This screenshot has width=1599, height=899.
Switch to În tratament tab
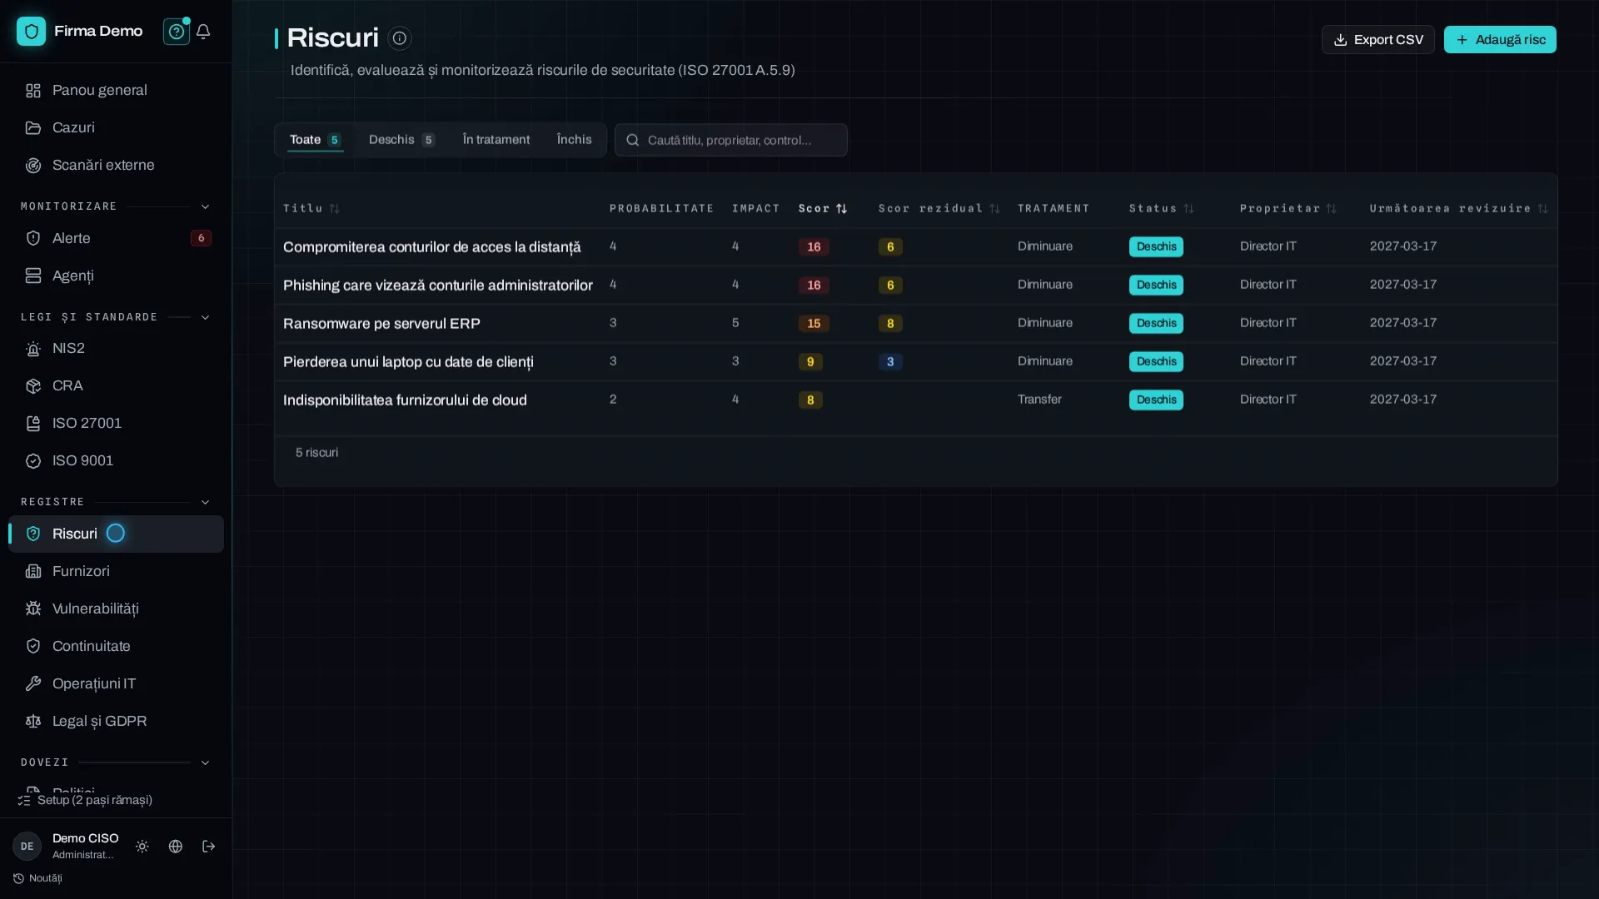pos(496,140)
